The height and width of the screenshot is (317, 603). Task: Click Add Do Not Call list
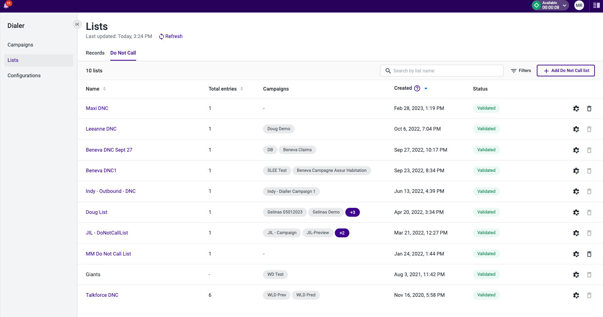point(565,70)
